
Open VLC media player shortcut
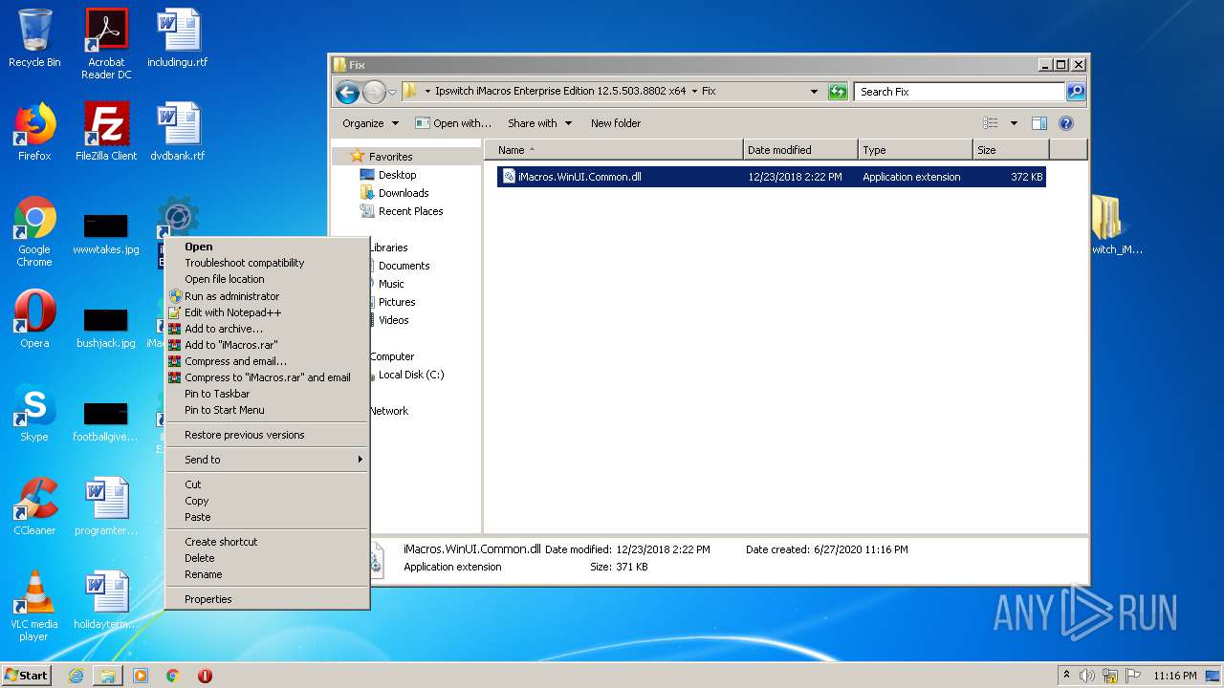click(x=34, y=606)
